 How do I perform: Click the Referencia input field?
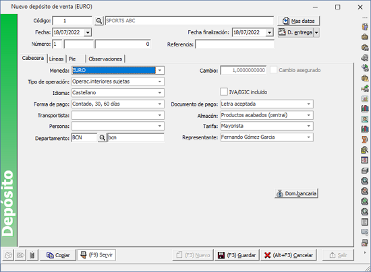coord(235,44)
